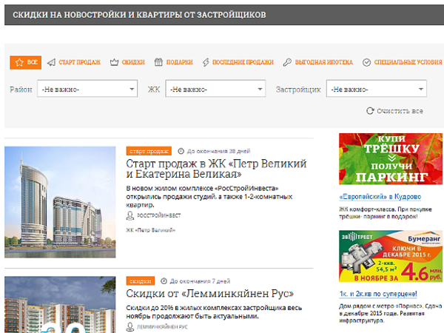Image resolution: width=444 pixels, height=333 pixels.
Task: Click the star icon in the ВСЕ tab
Action: pos(19,62)
